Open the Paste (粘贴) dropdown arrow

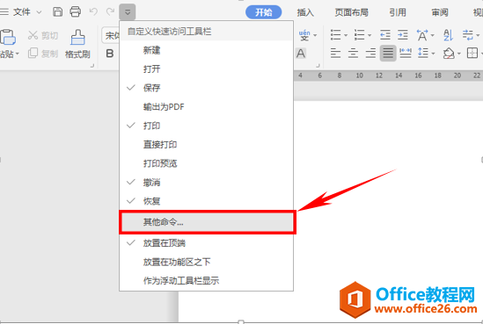pyautogui.click(x=18, y=54)
